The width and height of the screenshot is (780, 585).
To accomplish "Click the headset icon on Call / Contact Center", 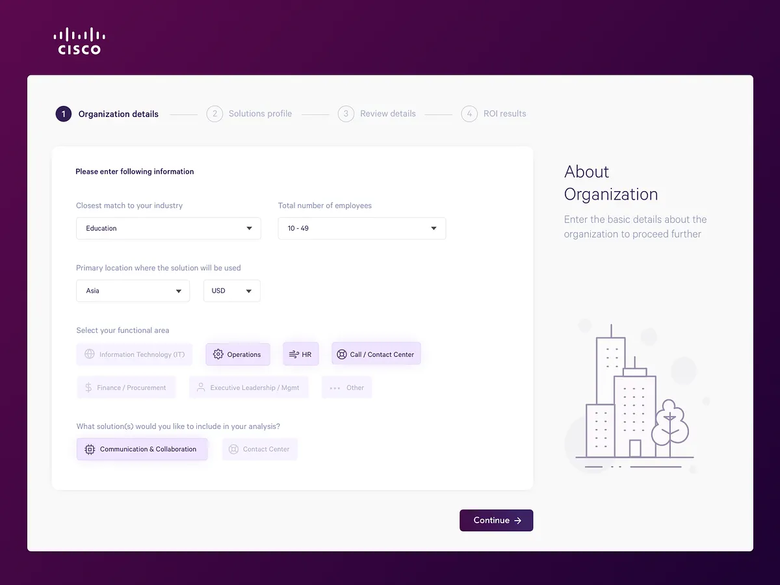I will tap(341, 354).
